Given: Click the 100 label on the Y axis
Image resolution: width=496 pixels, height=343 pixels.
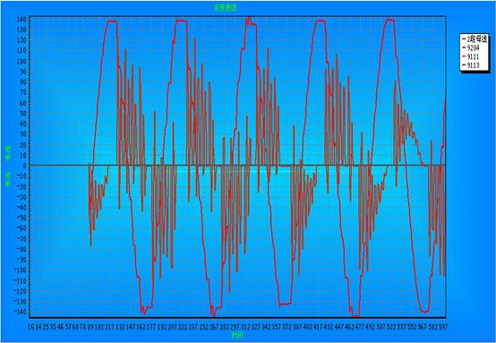Looking at the screenshot, I should point(21,61).
